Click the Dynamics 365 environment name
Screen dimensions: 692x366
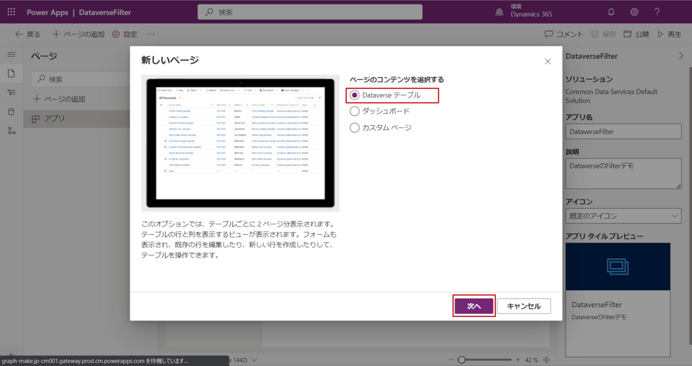(532, 15)
